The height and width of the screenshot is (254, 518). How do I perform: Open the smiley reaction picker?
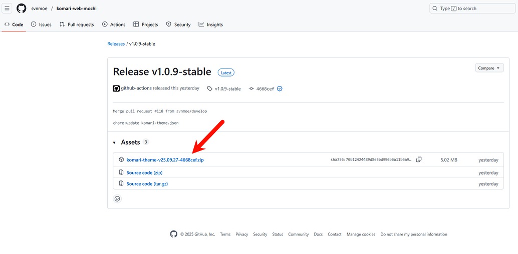coord(118,198)
